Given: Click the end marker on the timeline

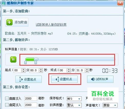Looking at the screenshot, I should [36, 62].
